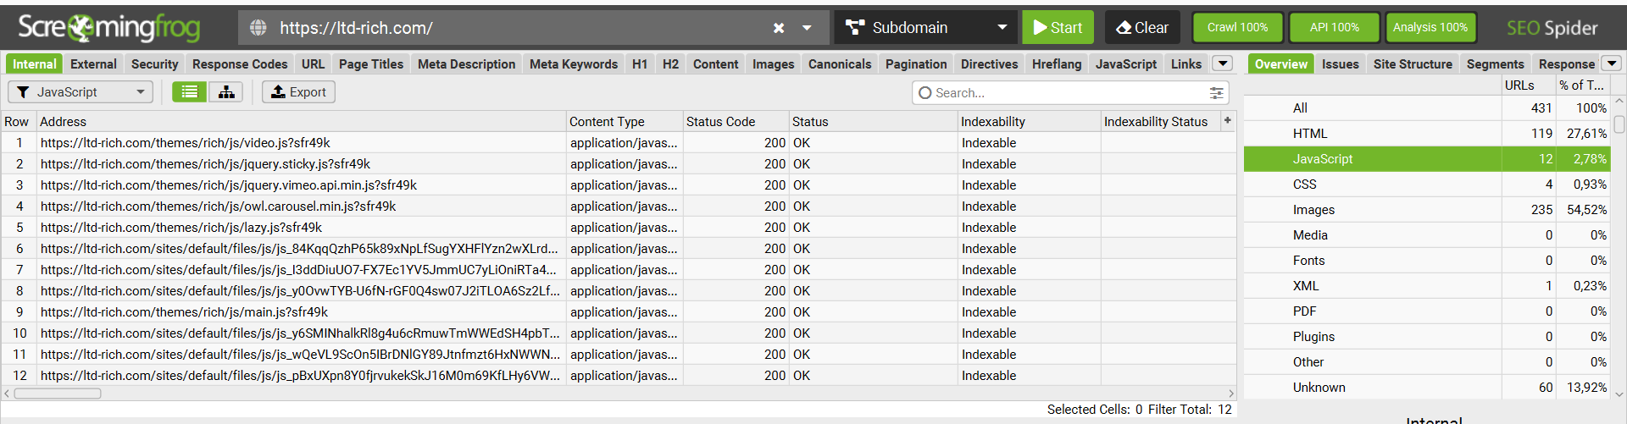
Task: Switch to list view with the green list icon
Action: pyautogui.click(x=189, y=92)
